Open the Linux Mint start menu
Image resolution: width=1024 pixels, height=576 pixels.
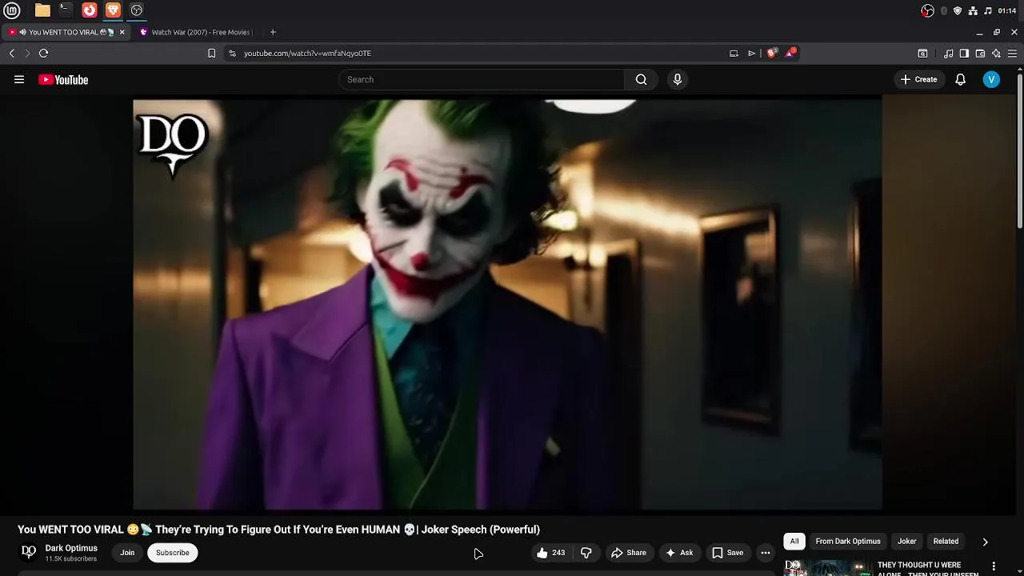click(12, 10)
